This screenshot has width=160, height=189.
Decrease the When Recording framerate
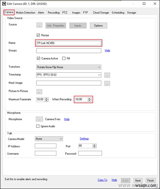pos(89,100)
